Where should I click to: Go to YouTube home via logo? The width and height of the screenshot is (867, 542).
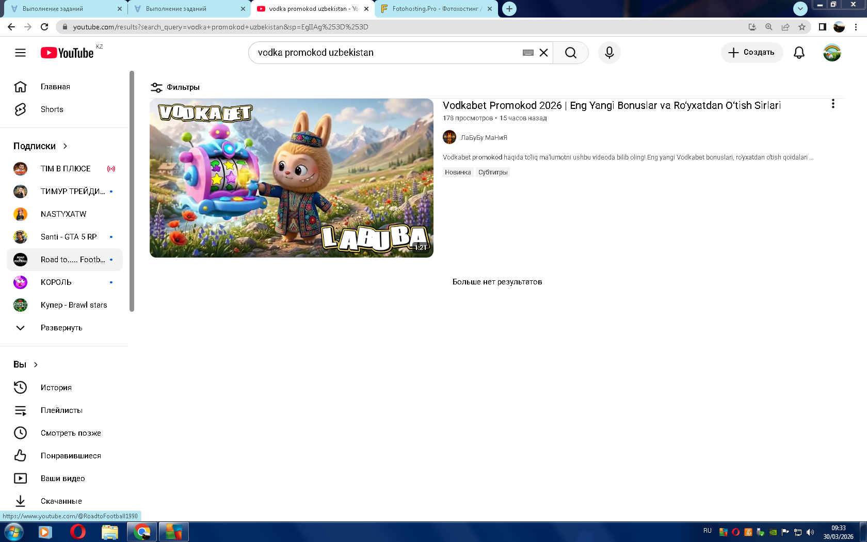pos(68,53)
